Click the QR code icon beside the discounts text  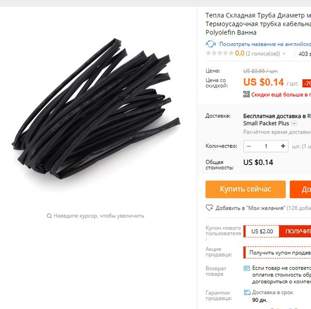click(x=246, y=94)
